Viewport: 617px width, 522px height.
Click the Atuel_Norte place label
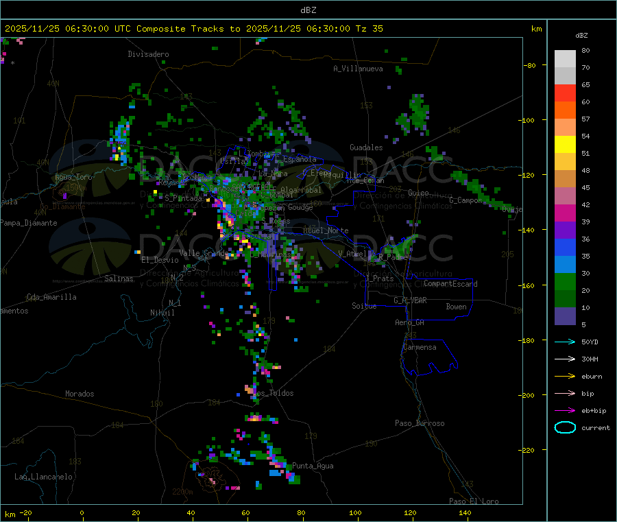326,230
